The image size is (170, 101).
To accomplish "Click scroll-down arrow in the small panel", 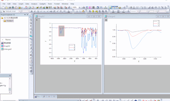I will click(x=10, y=92).
